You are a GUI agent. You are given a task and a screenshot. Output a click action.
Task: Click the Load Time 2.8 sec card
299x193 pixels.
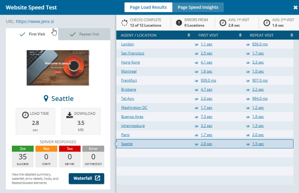click(x=36, y=121)
